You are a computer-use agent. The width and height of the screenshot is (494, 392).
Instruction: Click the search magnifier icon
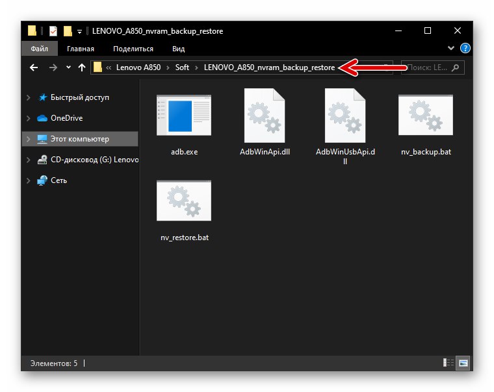click(x=455, y=67)
